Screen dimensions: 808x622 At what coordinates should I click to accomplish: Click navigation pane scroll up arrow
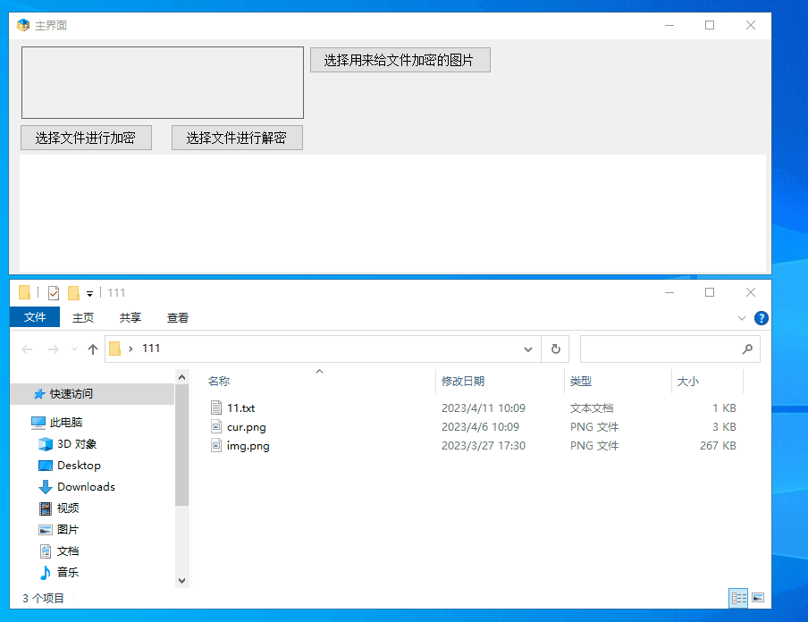pyautogui.click(x=182, y=378)
